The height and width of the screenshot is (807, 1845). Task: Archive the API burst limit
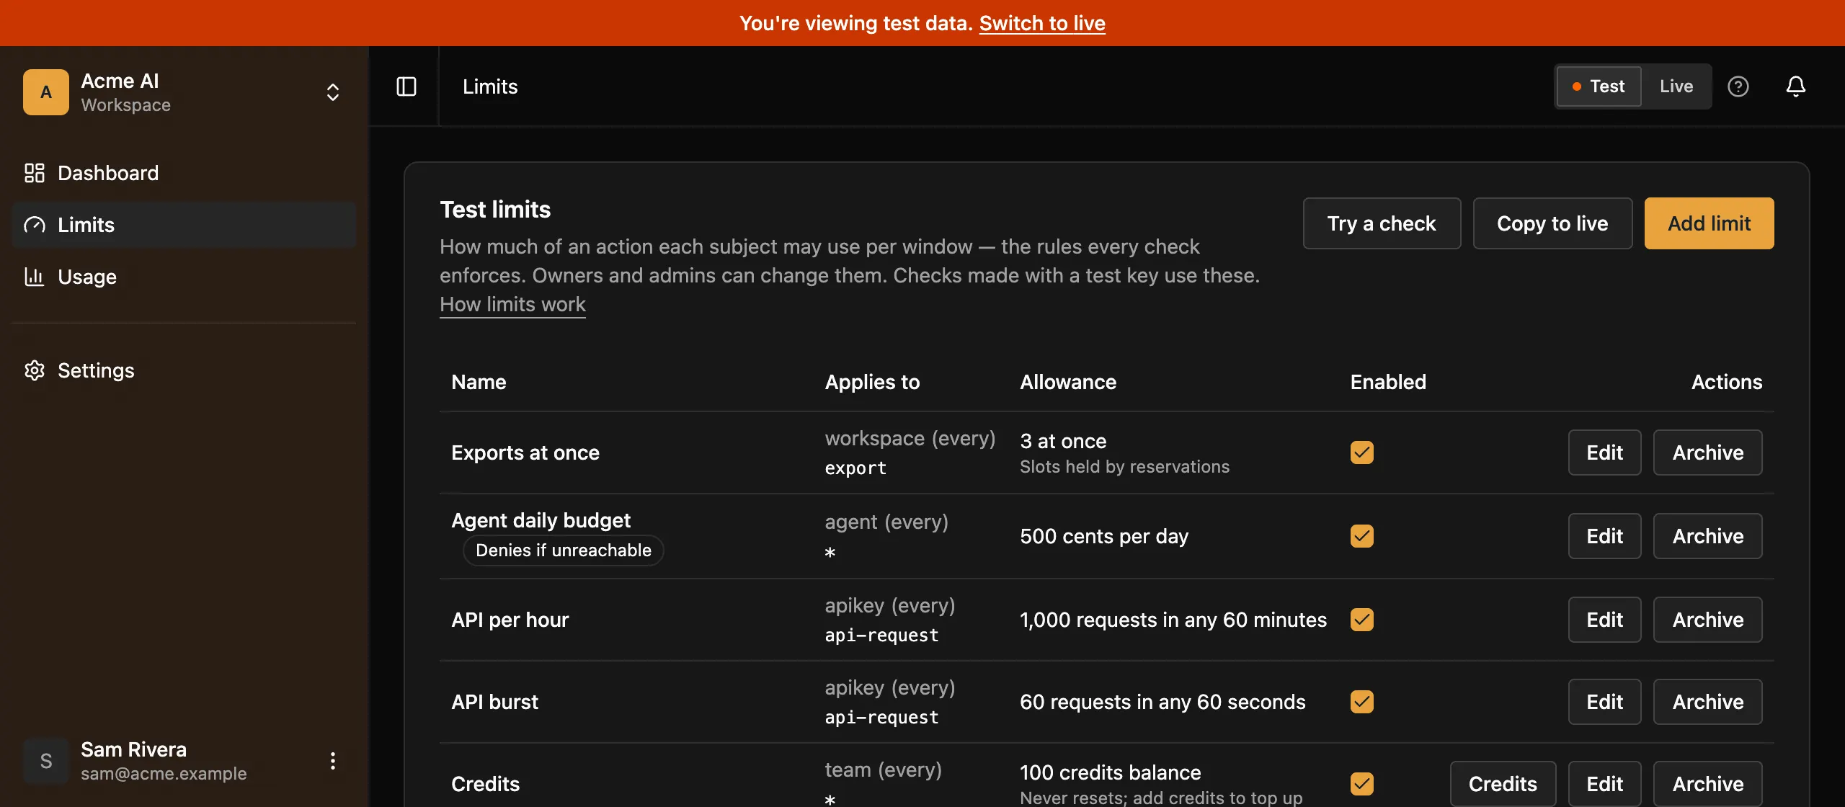pyautogui.click(x=1708, y=702)
